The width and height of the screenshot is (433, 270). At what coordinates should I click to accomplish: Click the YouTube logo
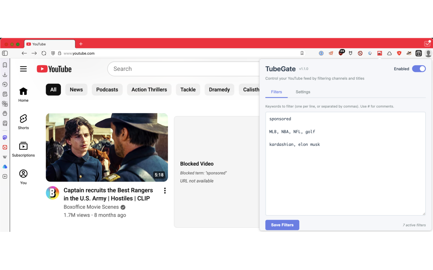pyautogui.click(x=54, y=69)
